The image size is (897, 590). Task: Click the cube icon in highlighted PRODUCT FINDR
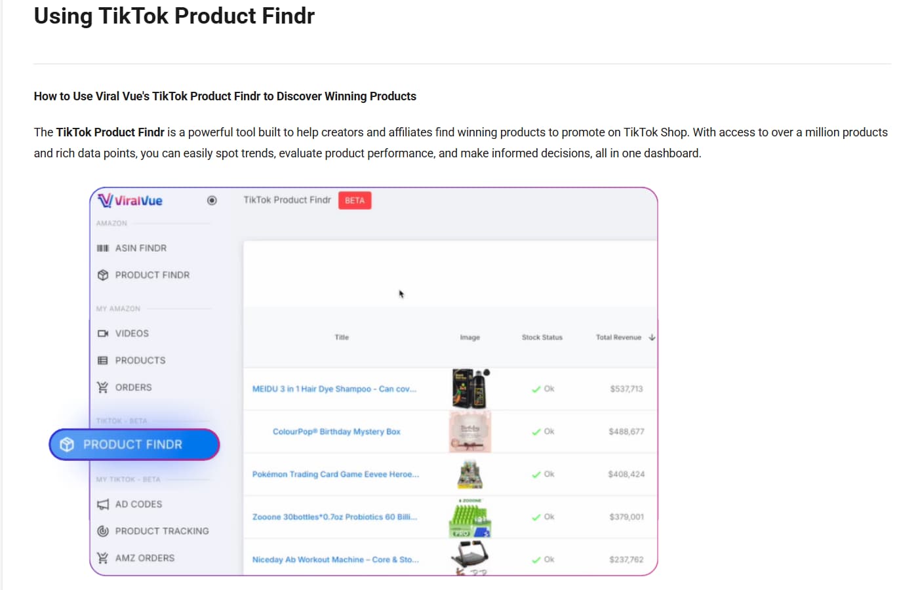(67, 444)
